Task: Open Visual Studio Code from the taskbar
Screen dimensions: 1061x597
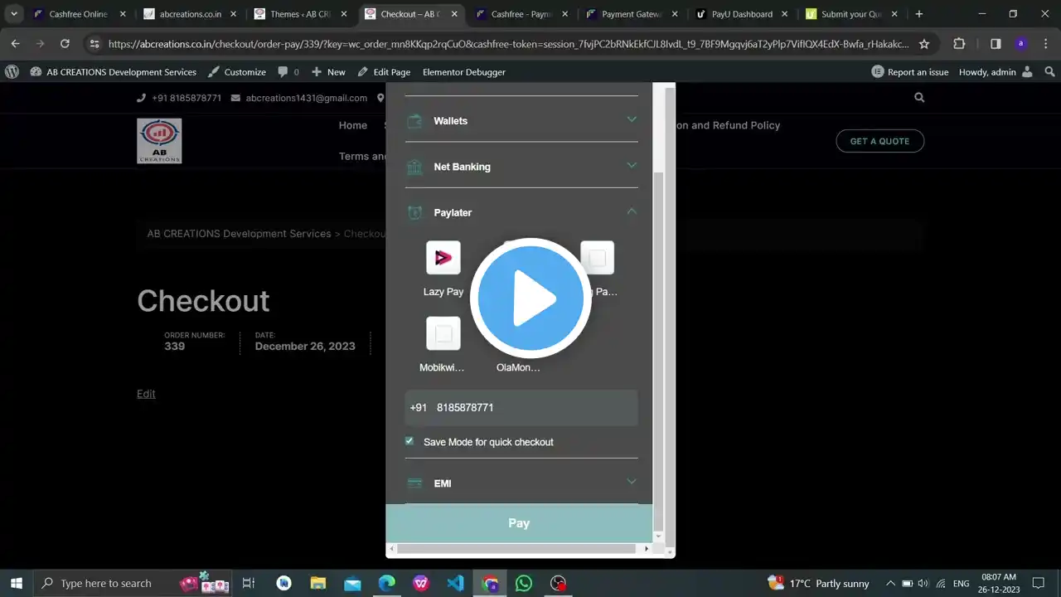Action: point(455,583)
